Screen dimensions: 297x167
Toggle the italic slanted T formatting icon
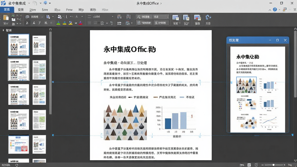pyautogui.click(x=39, y=23)
